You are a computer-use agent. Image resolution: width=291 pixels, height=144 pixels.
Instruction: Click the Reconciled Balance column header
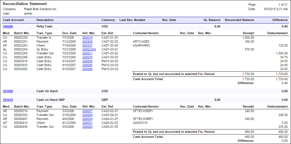pyautogui.click(x=239, y=20)
